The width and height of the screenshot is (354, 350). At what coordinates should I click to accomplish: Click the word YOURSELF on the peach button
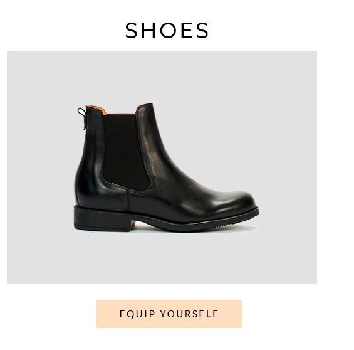189,314
